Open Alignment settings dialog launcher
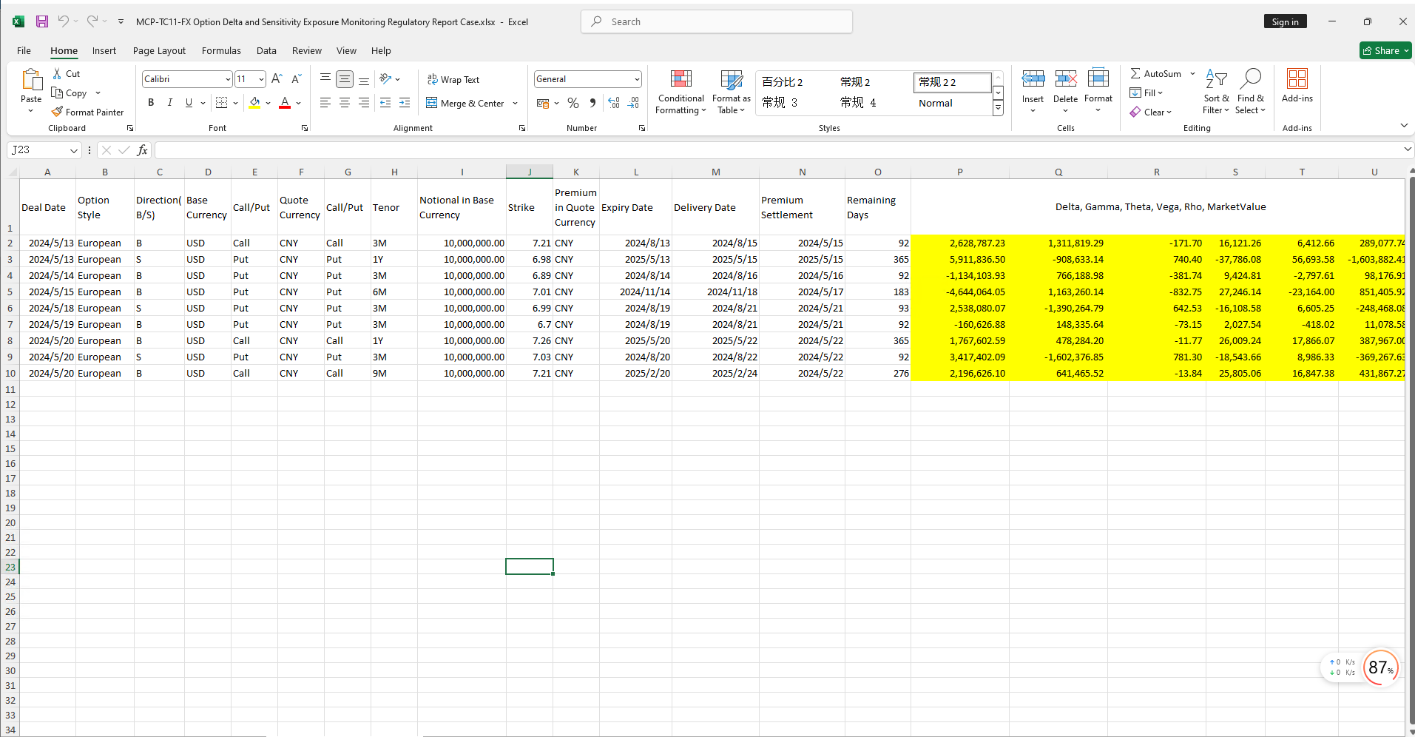Image resolution: width=1415 pixels, height=737 pixels. [x=522, y=128]
